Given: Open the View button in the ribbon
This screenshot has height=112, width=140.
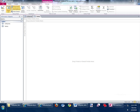Looking at the screenshot, I should pos(3,9).
